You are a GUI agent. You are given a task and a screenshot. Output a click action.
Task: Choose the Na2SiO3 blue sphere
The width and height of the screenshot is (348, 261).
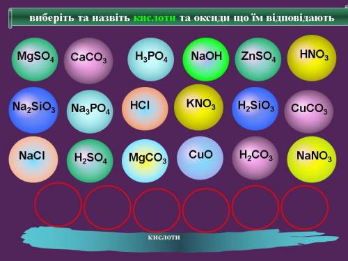(x=33, y=110)
